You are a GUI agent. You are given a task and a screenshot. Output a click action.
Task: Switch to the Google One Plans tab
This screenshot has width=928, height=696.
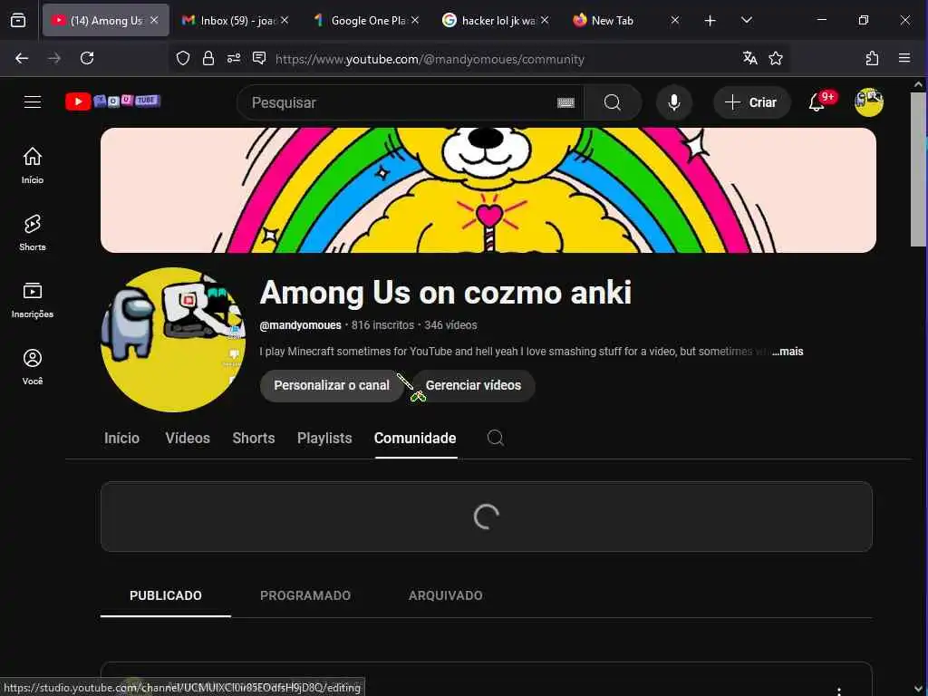click(366, 20)
